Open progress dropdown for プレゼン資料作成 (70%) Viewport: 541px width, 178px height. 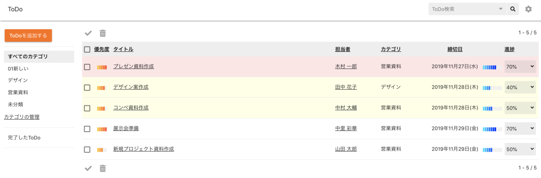pyautogui.click(x=520, y=67)
